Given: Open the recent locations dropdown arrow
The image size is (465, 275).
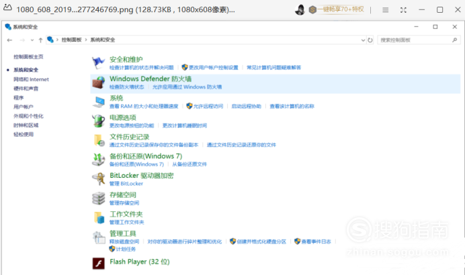Looking at the screenshot, I should 32,40.
